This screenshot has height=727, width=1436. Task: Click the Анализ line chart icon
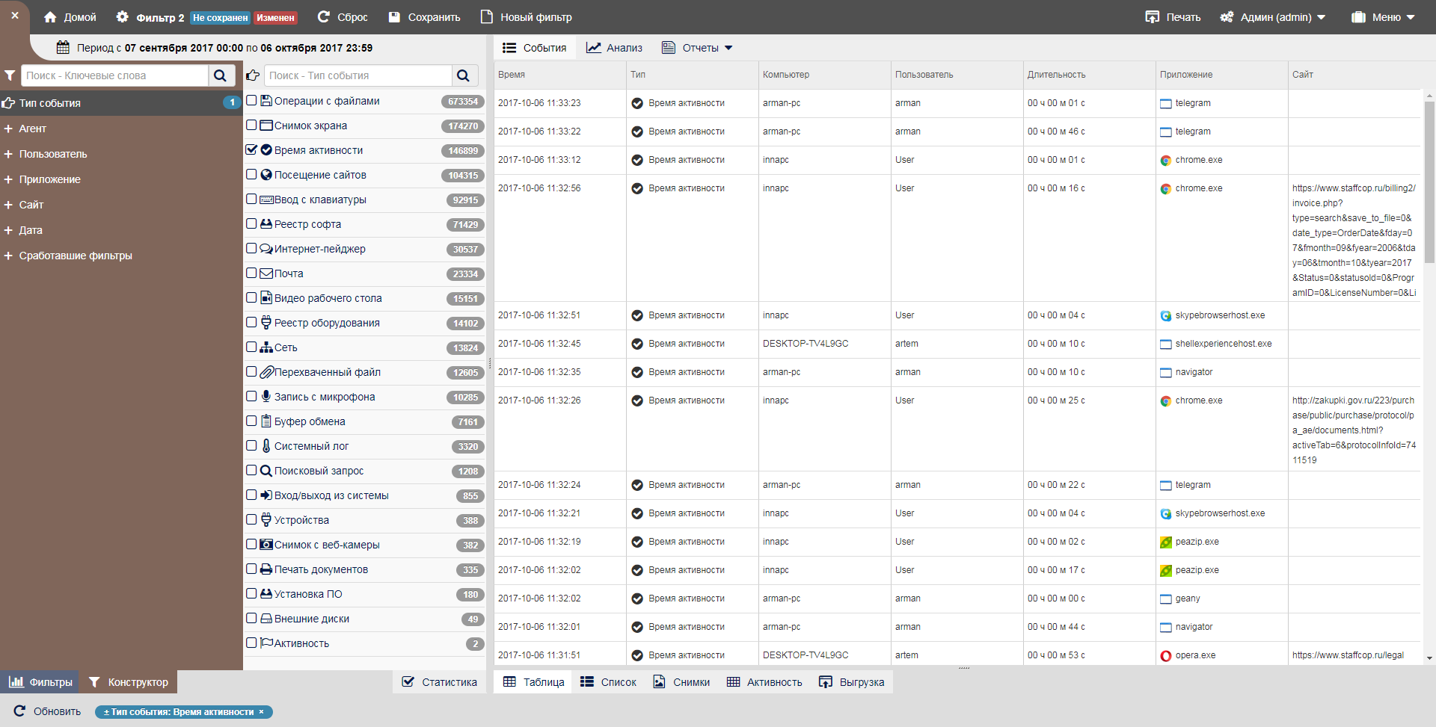594,48
